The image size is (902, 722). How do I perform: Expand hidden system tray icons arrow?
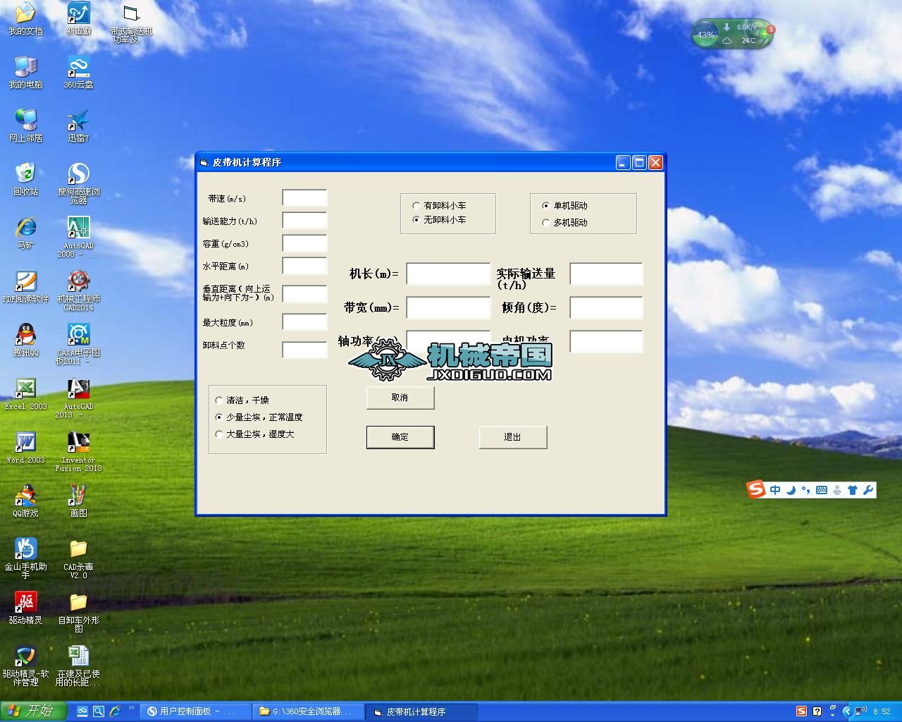pyautogui.click(x=848, y=711)
